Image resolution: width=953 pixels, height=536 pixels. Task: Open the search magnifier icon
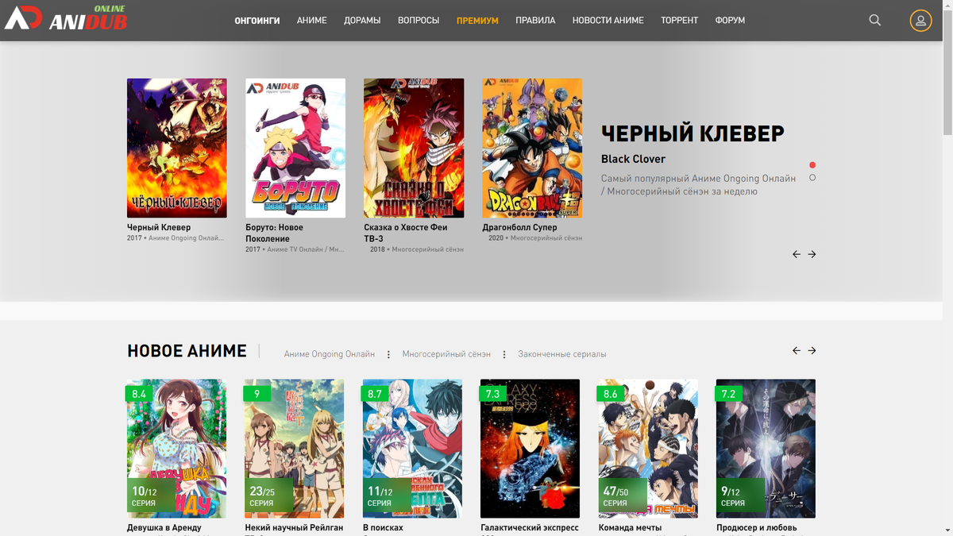[875, 20]
